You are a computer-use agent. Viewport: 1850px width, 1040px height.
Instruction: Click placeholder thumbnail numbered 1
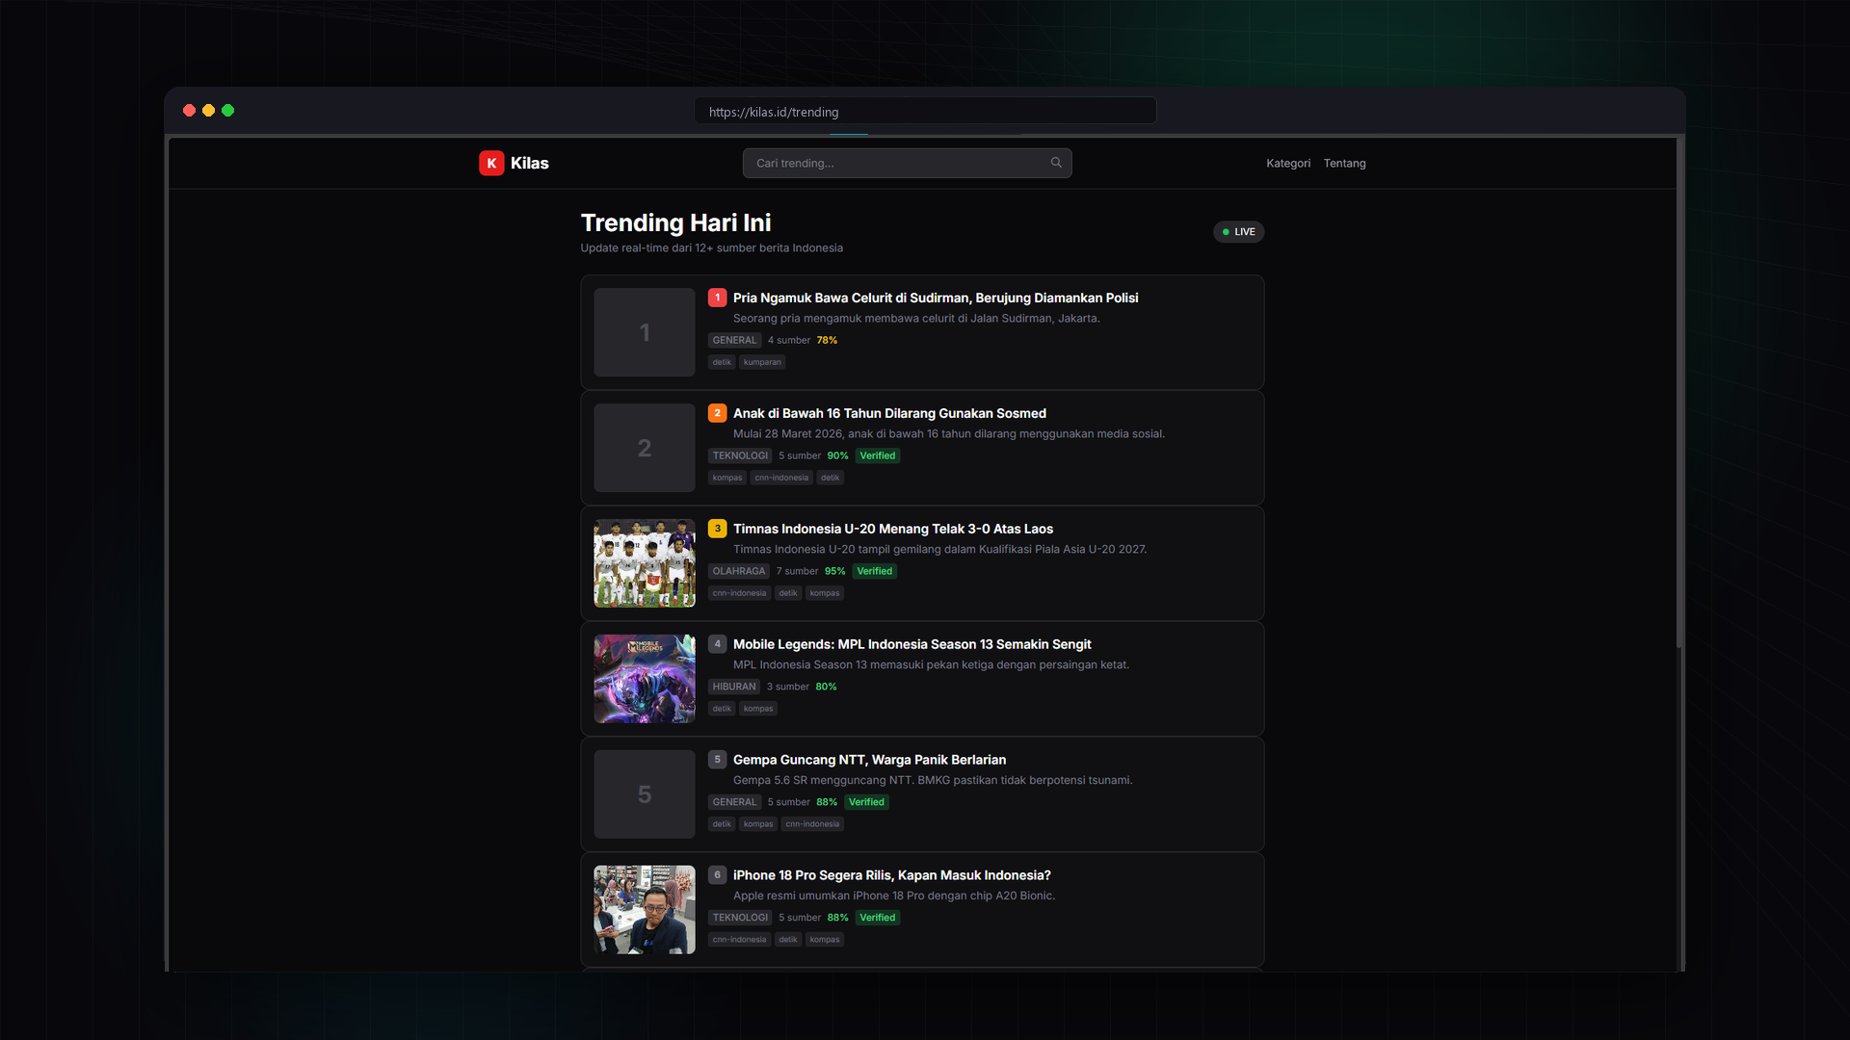pos(645,332)
